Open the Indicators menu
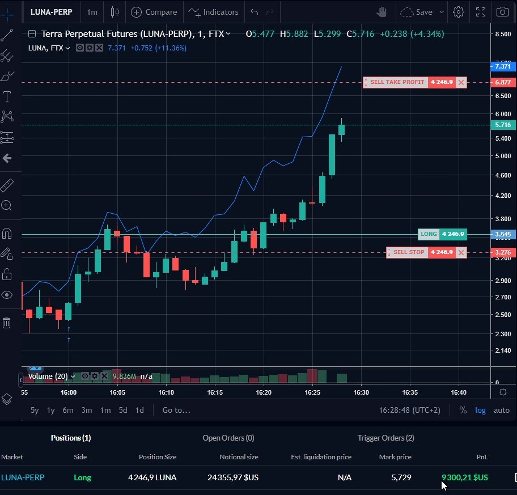Viewport: 517px width, 495px height. pyautogui.click(x=214, y=12)
